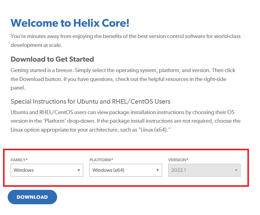Screen dimensions: 260x215
Task: Open the Platform dropdown showing Windows (x64)
Action: point(126,170)
